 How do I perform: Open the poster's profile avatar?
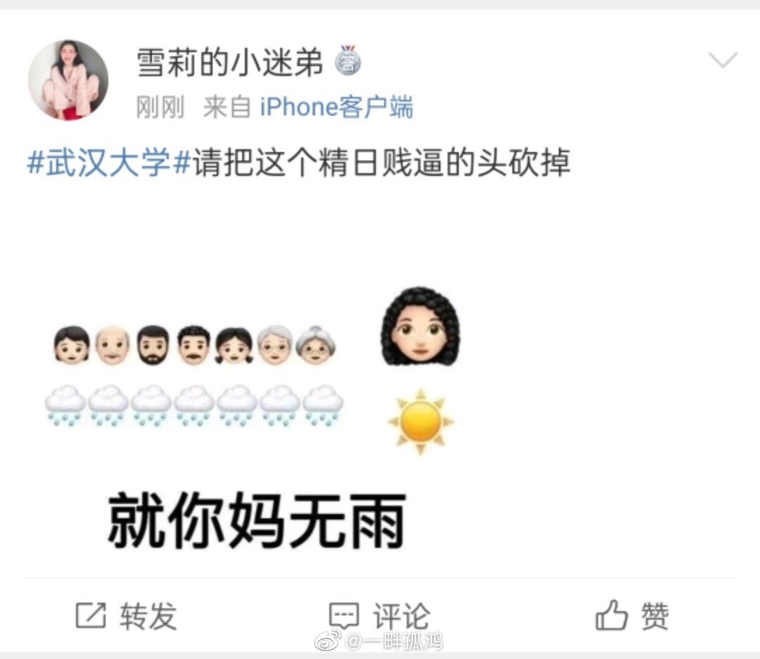click(x=68, y=80)
